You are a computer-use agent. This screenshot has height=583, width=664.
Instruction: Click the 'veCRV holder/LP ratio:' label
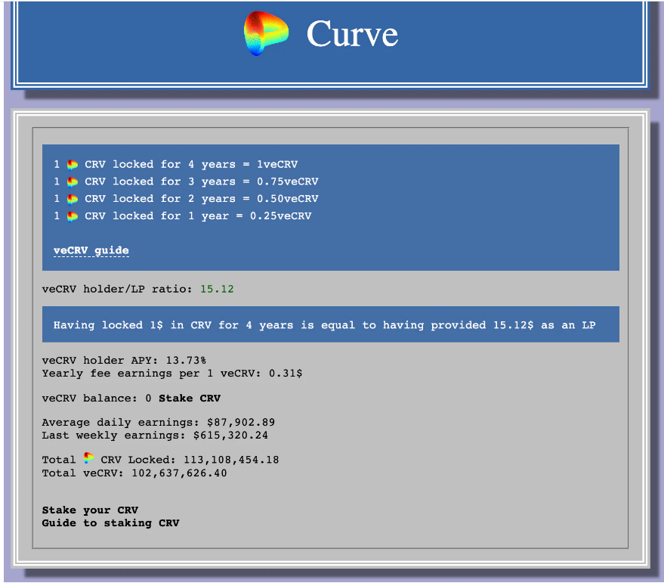pos(117,289)
